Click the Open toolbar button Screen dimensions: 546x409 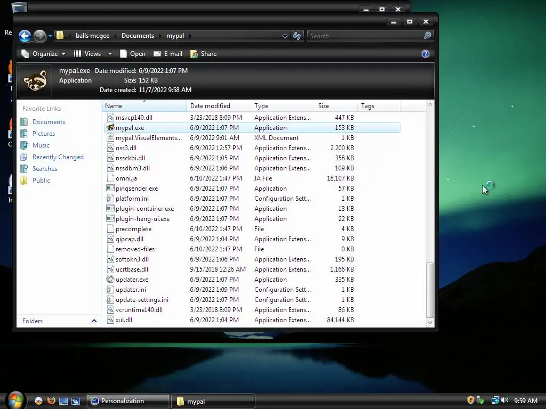(x=133, y=54)
